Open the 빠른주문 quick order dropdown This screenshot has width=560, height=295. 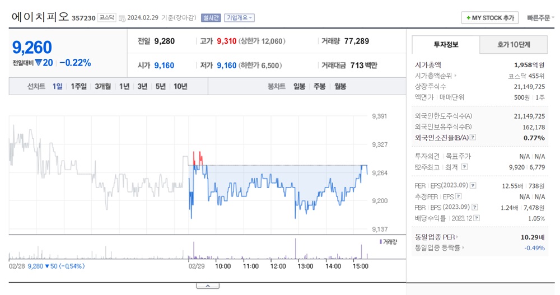point(540,18)
